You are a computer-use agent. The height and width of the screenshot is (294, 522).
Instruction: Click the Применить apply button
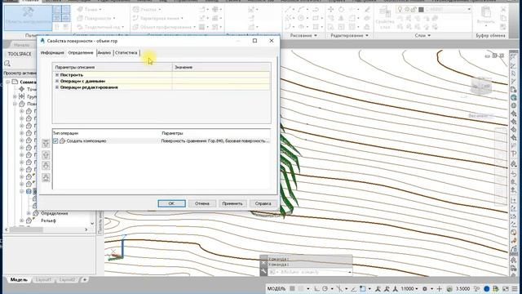click(232, 203)
